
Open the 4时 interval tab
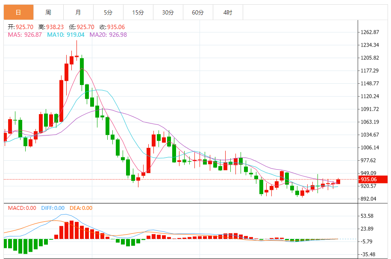228,12
